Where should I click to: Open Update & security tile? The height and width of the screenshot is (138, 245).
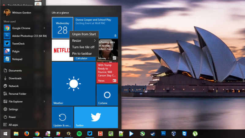click(x=62, y=117)
